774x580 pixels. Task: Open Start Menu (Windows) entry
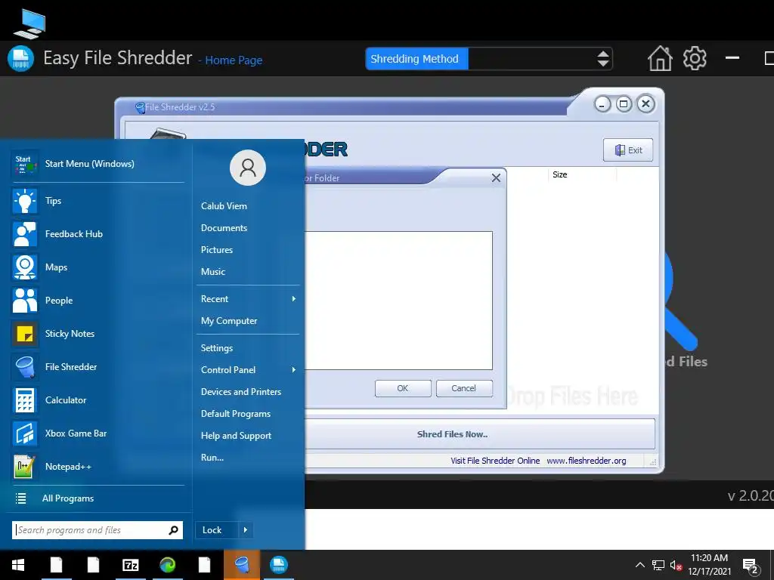(98, 164)
